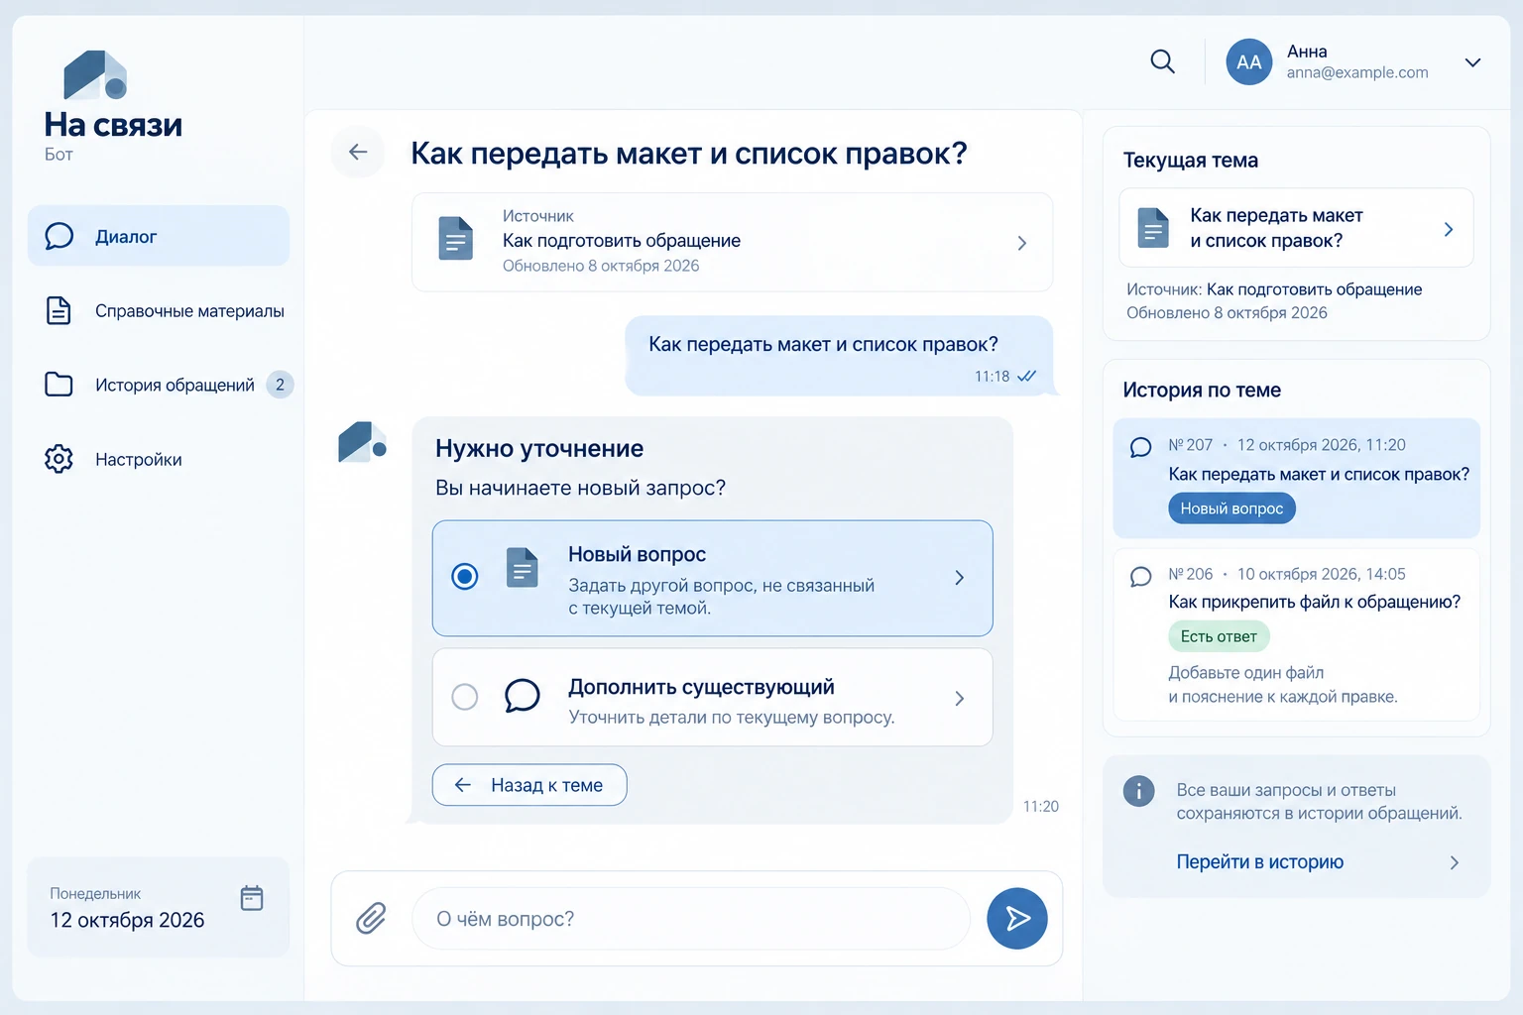
Task: Focus the О чём вопрос? input field
Action: pos(691,919)
